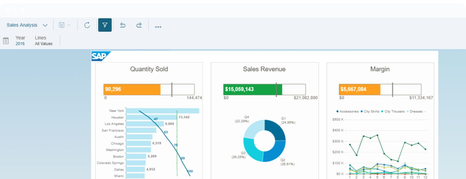
Task: Toggle Accessories series in Margin legend
Action: pyautogui.click(x=347, y=112)
